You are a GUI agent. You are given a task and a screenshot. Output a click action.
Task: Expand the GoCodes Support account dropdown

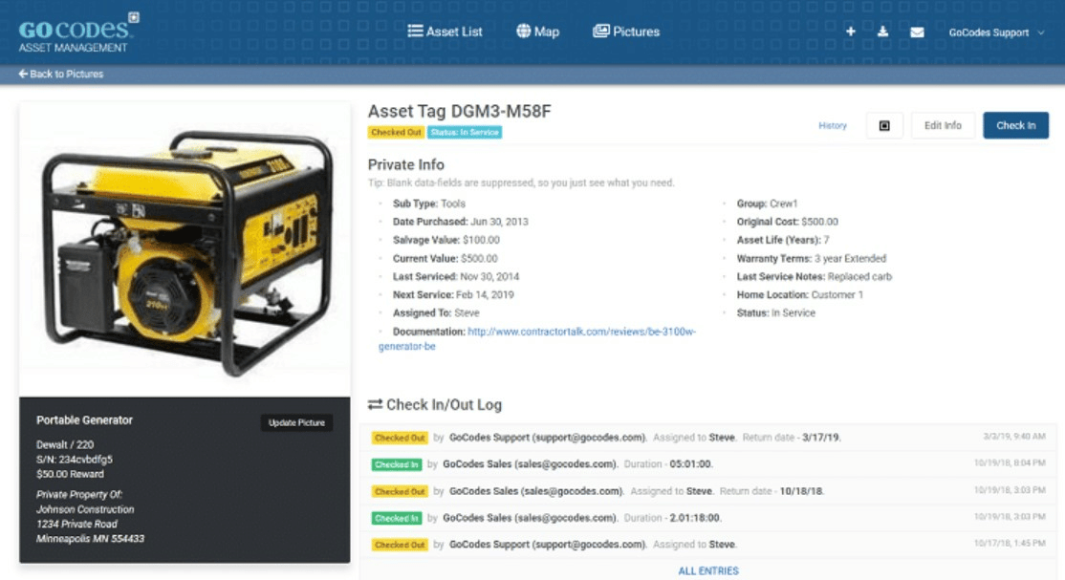click(x=996, y=32)
